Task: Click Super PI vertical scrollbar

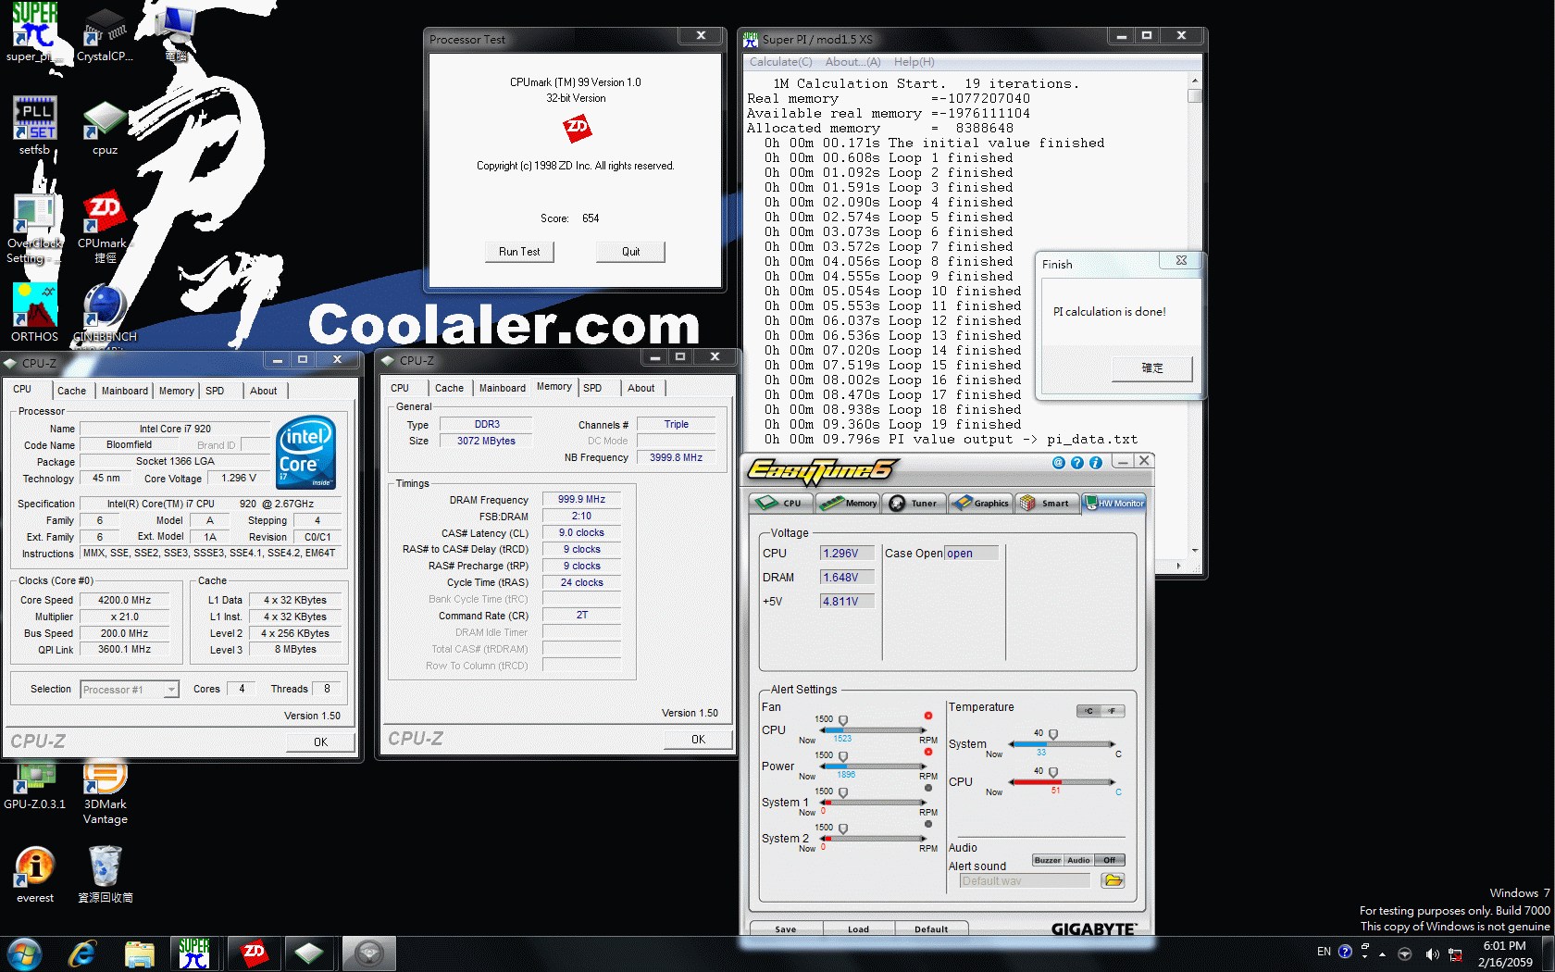Action: [x=1195, y=316]
